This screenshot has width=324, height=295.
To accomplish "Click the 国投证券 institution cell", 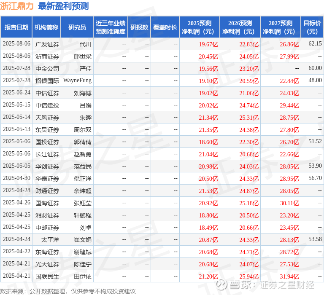I will coord(47,142).
